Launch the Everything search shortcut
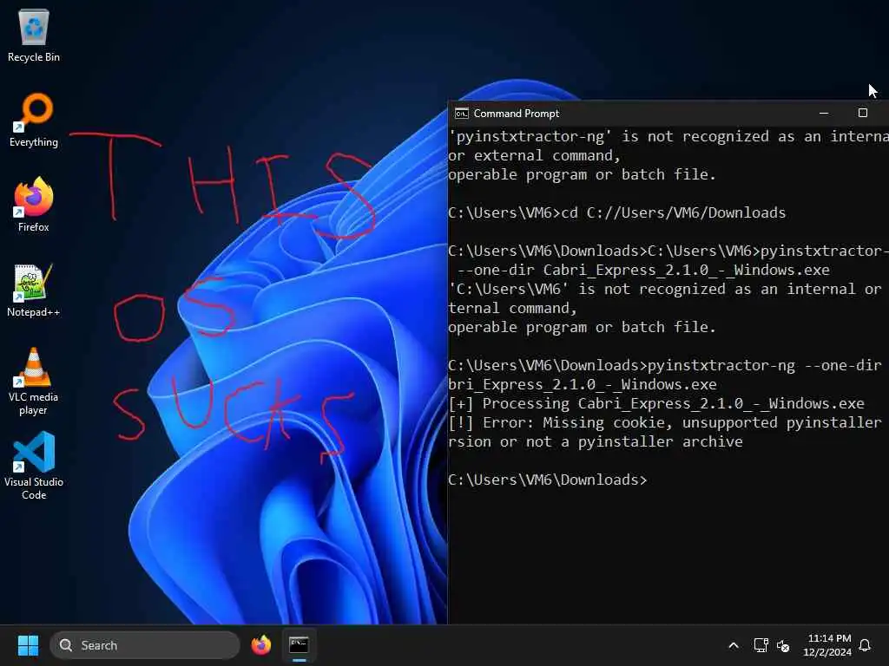The image size is (889, 666). tap(34, 120)
